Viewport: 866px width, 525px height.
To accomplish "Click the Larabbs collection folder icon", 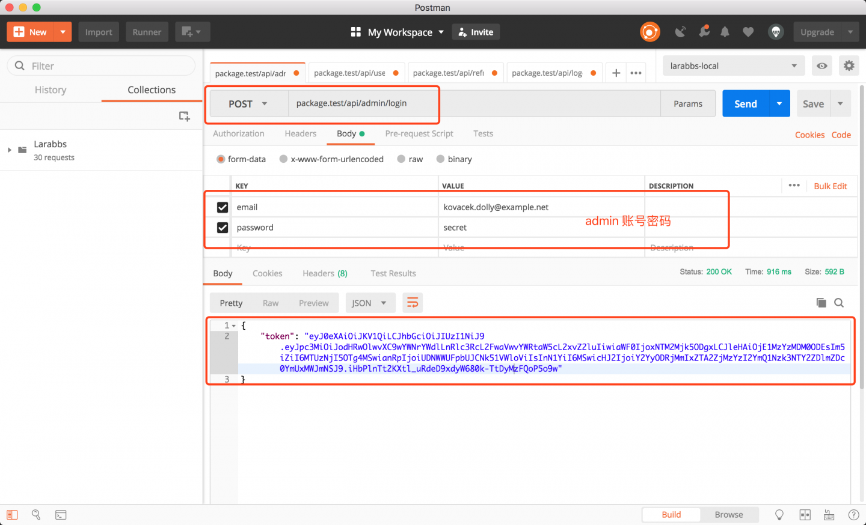I will click(22, 150).
